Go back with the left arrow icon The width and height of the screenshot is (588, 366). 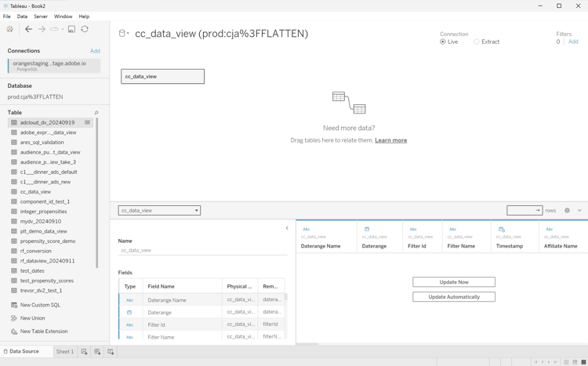coord(28,29)
